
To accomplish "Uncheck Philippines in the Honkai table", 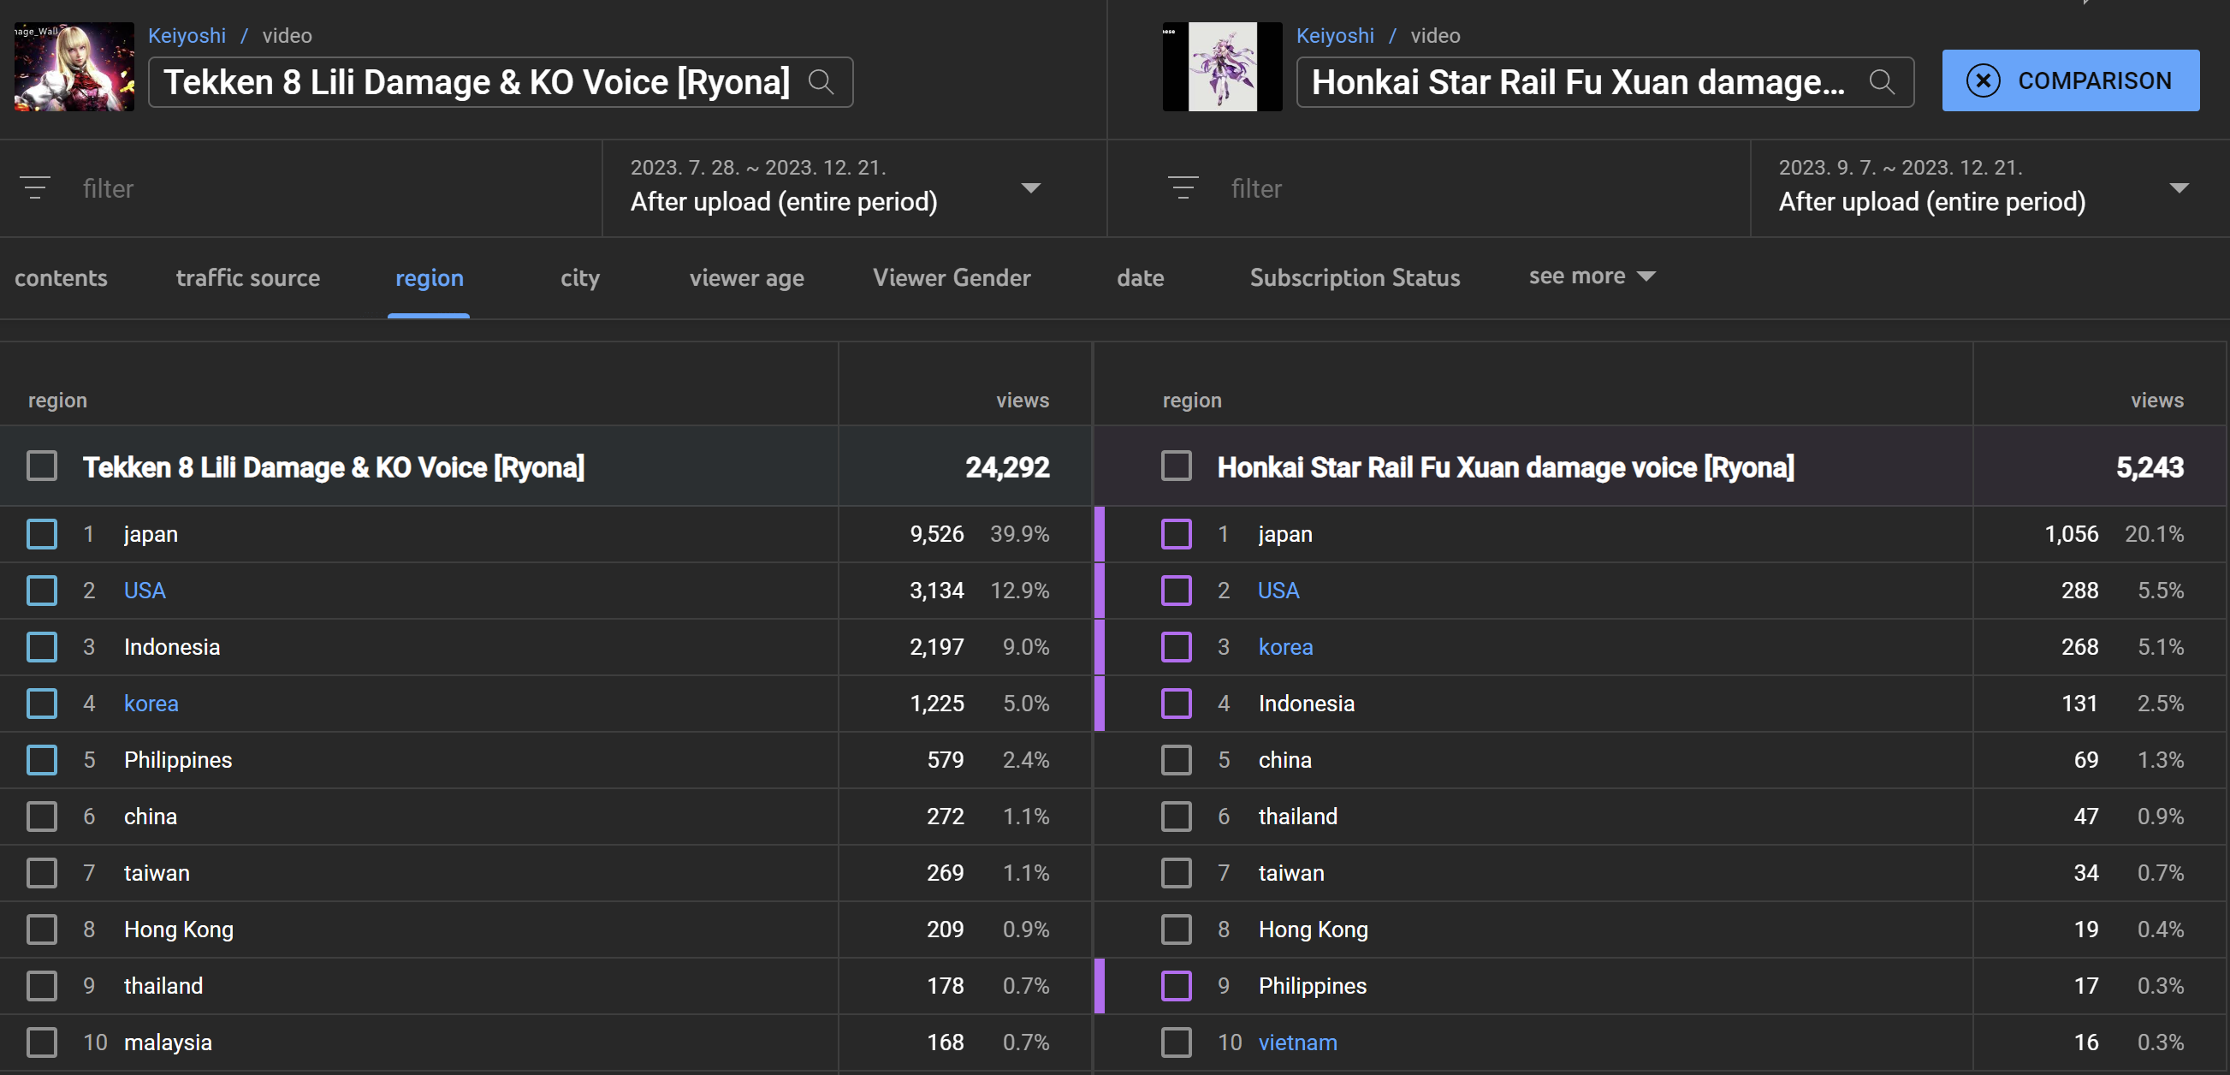I will (1176, 986).
